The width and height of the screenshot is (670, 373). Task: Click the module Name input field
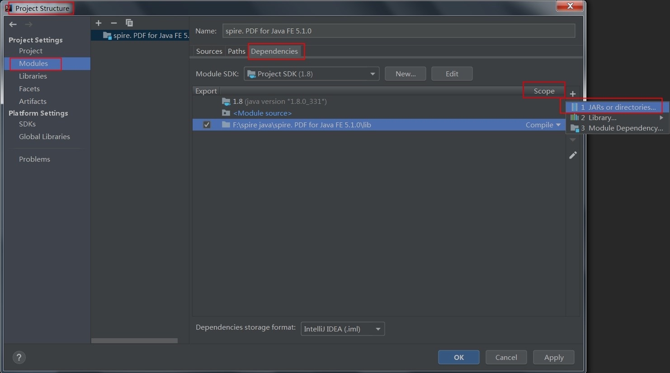tap(399, 31)
